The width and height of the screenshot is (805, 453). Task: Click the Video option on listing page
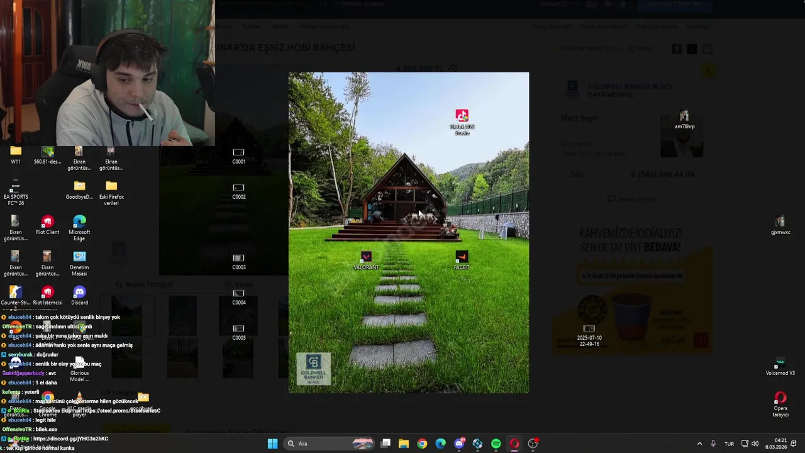(239, 284)
